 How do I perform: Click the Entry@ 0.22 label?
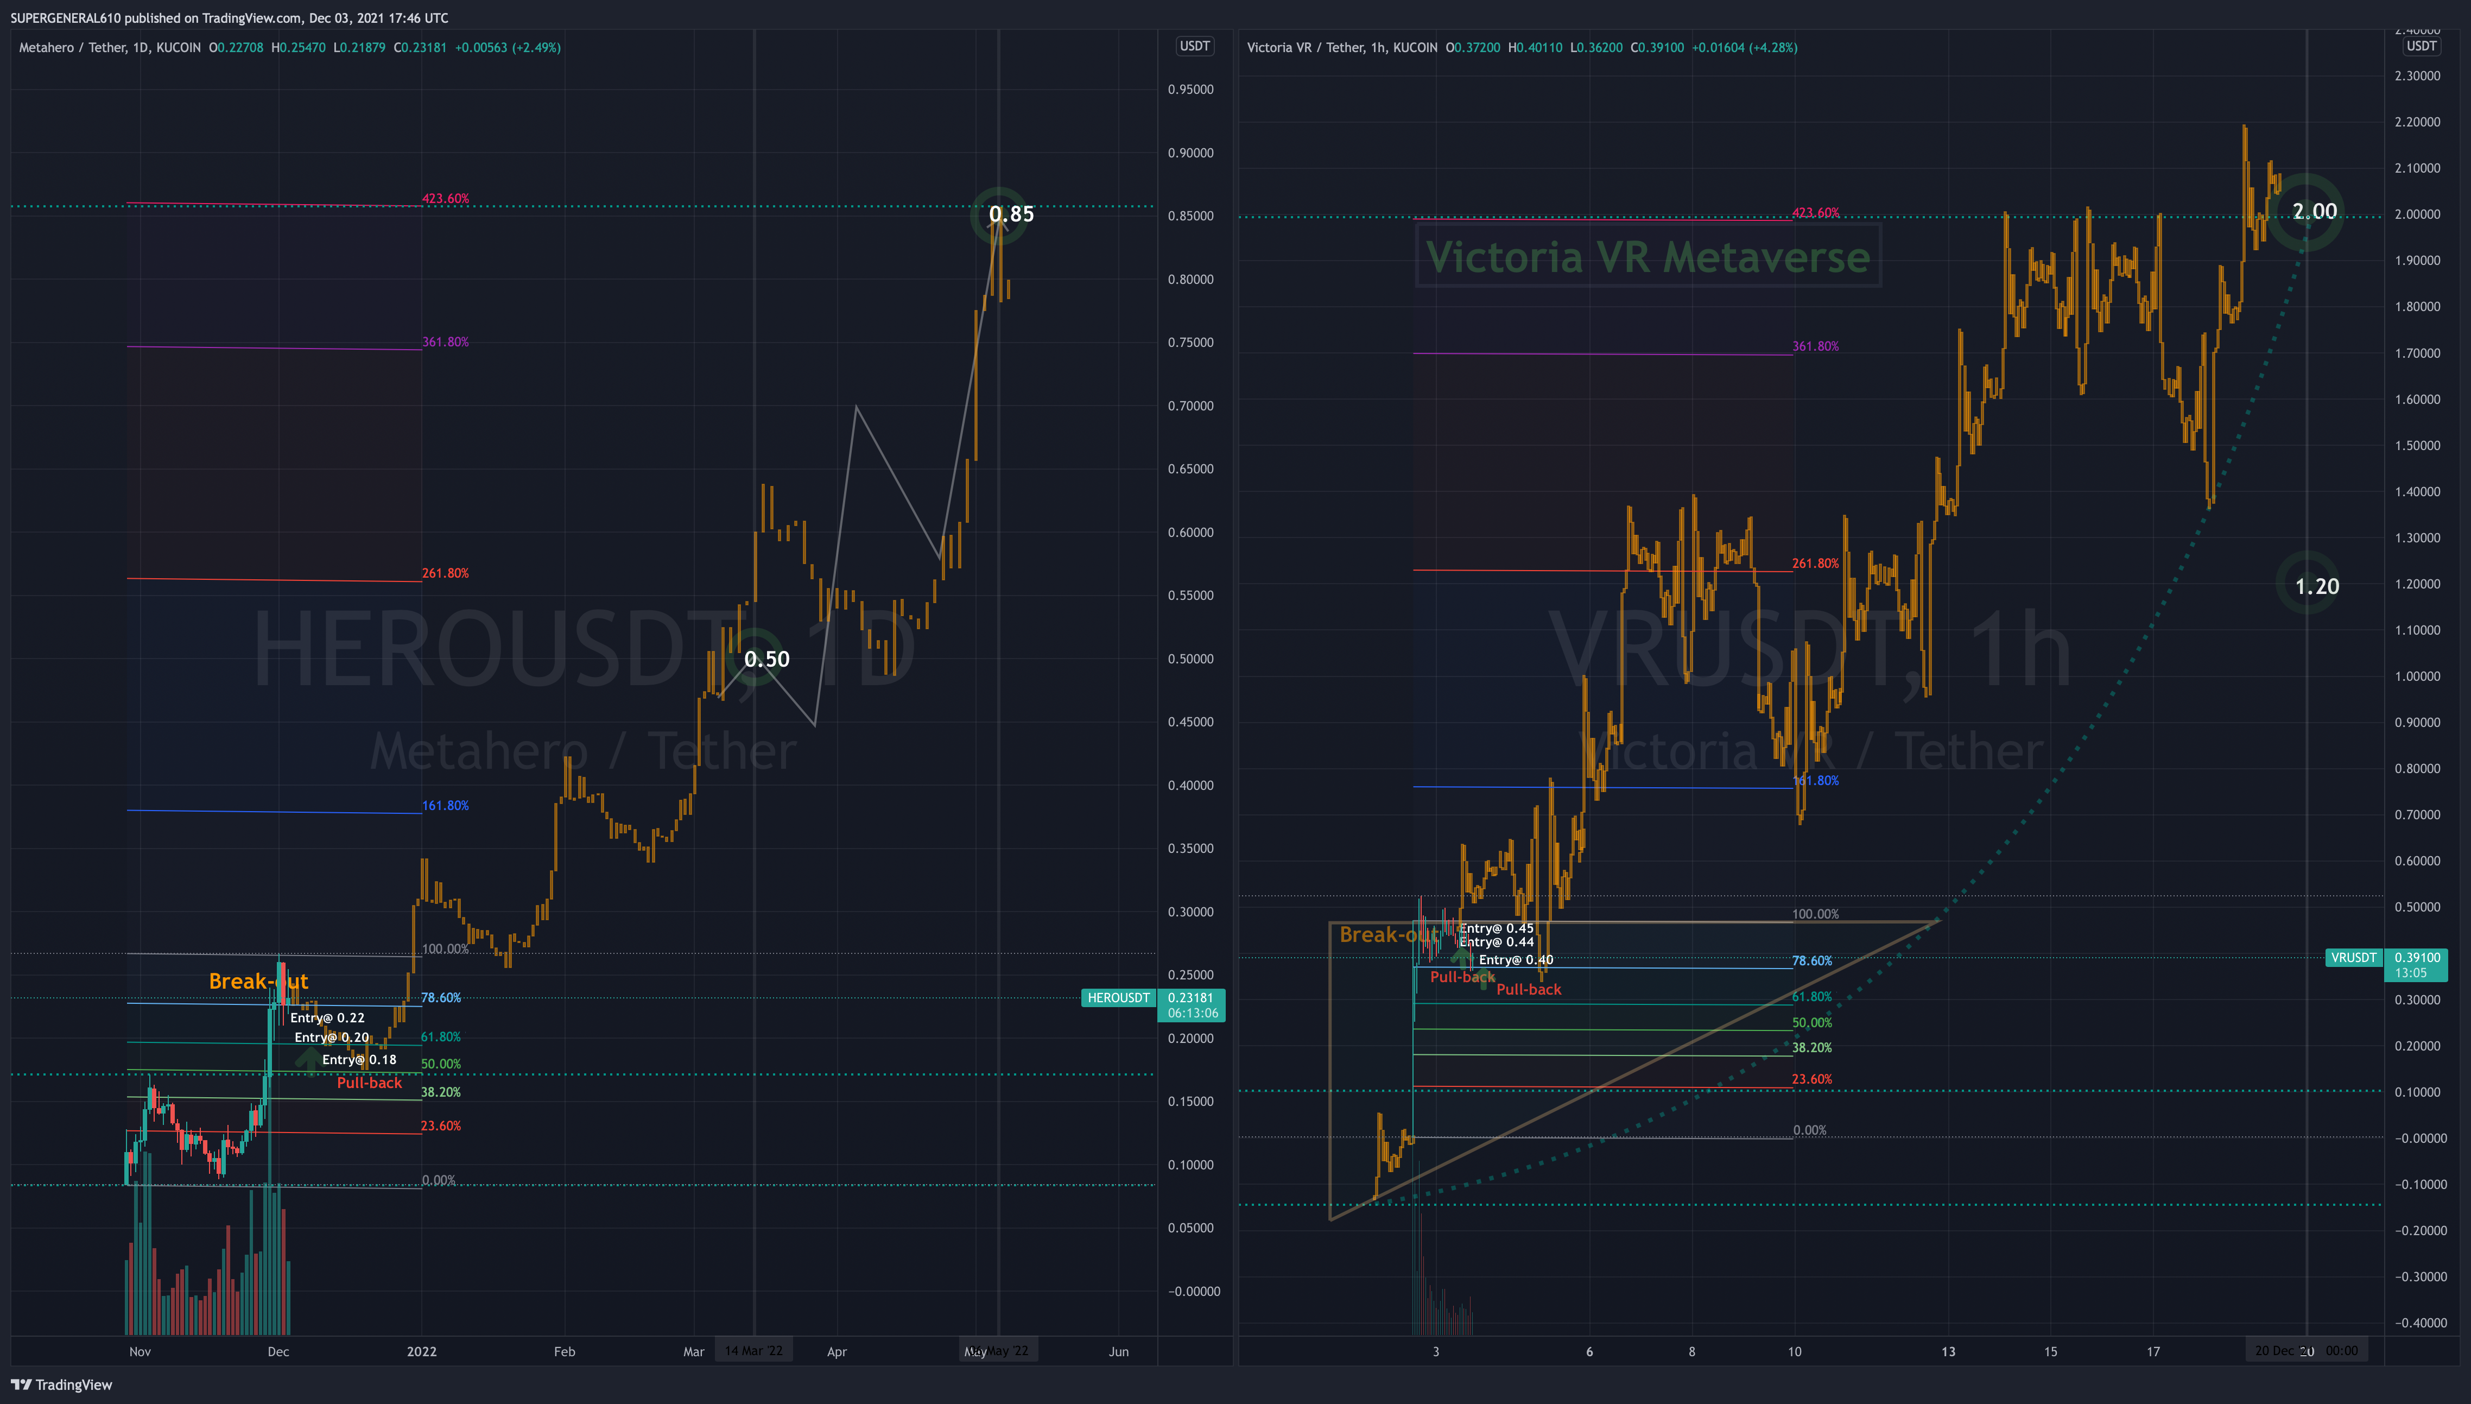pyautogui.click(x=327, y=1017)
